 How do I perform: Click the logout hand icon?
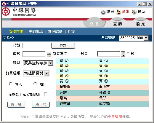tap(118, 12)
